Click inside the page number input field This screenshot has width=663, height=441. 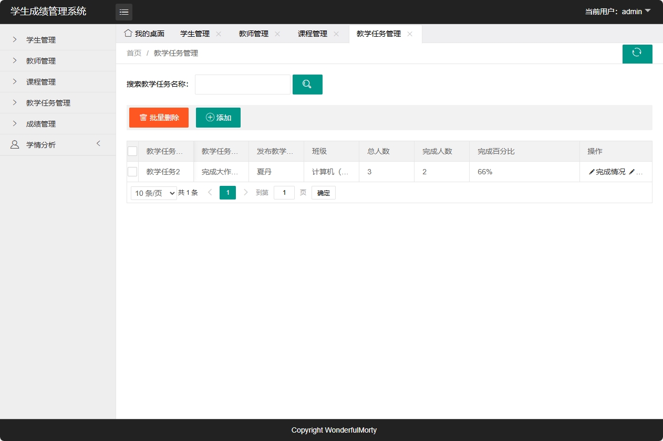(284, 193)
